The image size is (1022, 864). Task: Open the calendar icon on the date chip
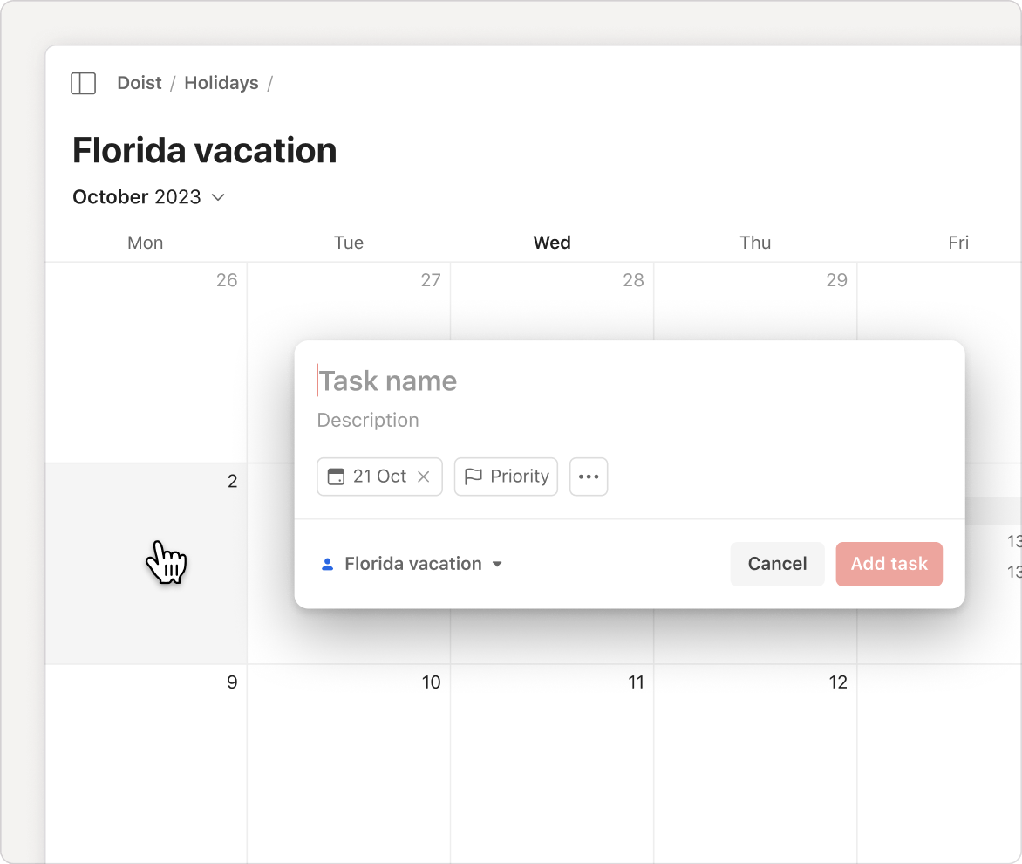(x=336, y=477)
